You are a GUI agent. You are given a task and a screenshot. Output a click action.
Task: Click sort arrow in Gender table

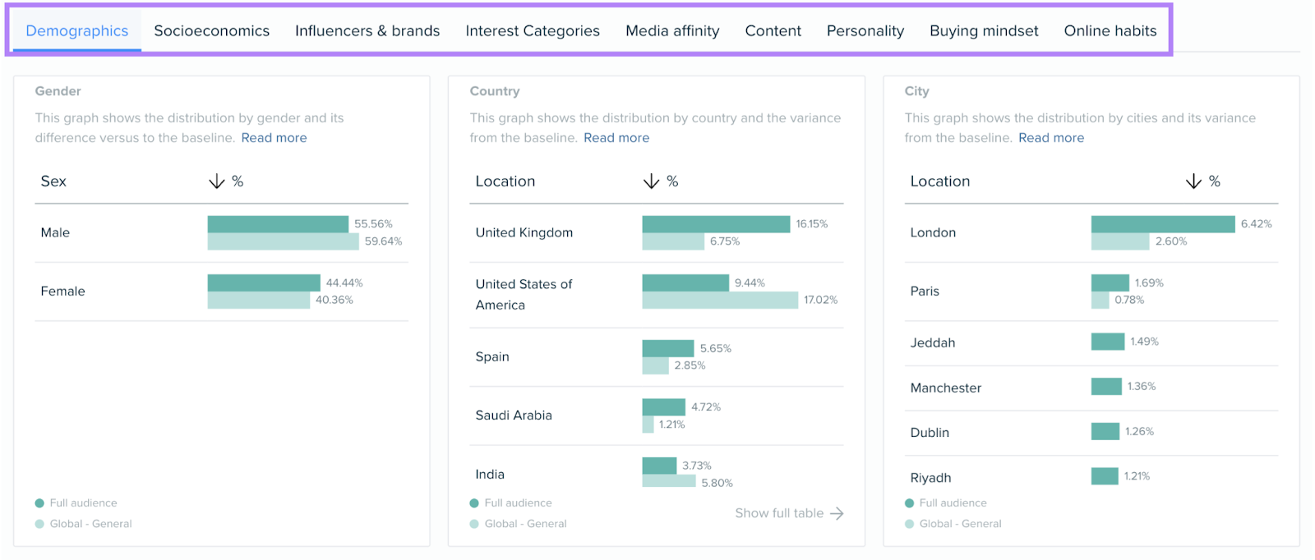216,181
